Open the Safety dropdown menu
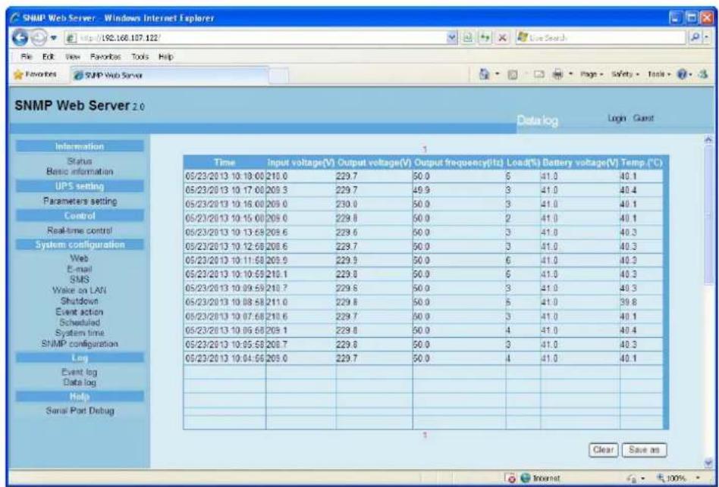Screen dimensions: 719x487 626,74
